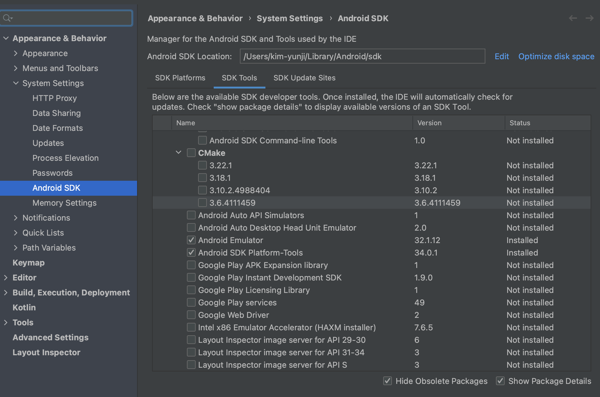Open Memory Settings page
Image resolution: width=600 pixels, height=397 pixels.
(x=64, y=203)
